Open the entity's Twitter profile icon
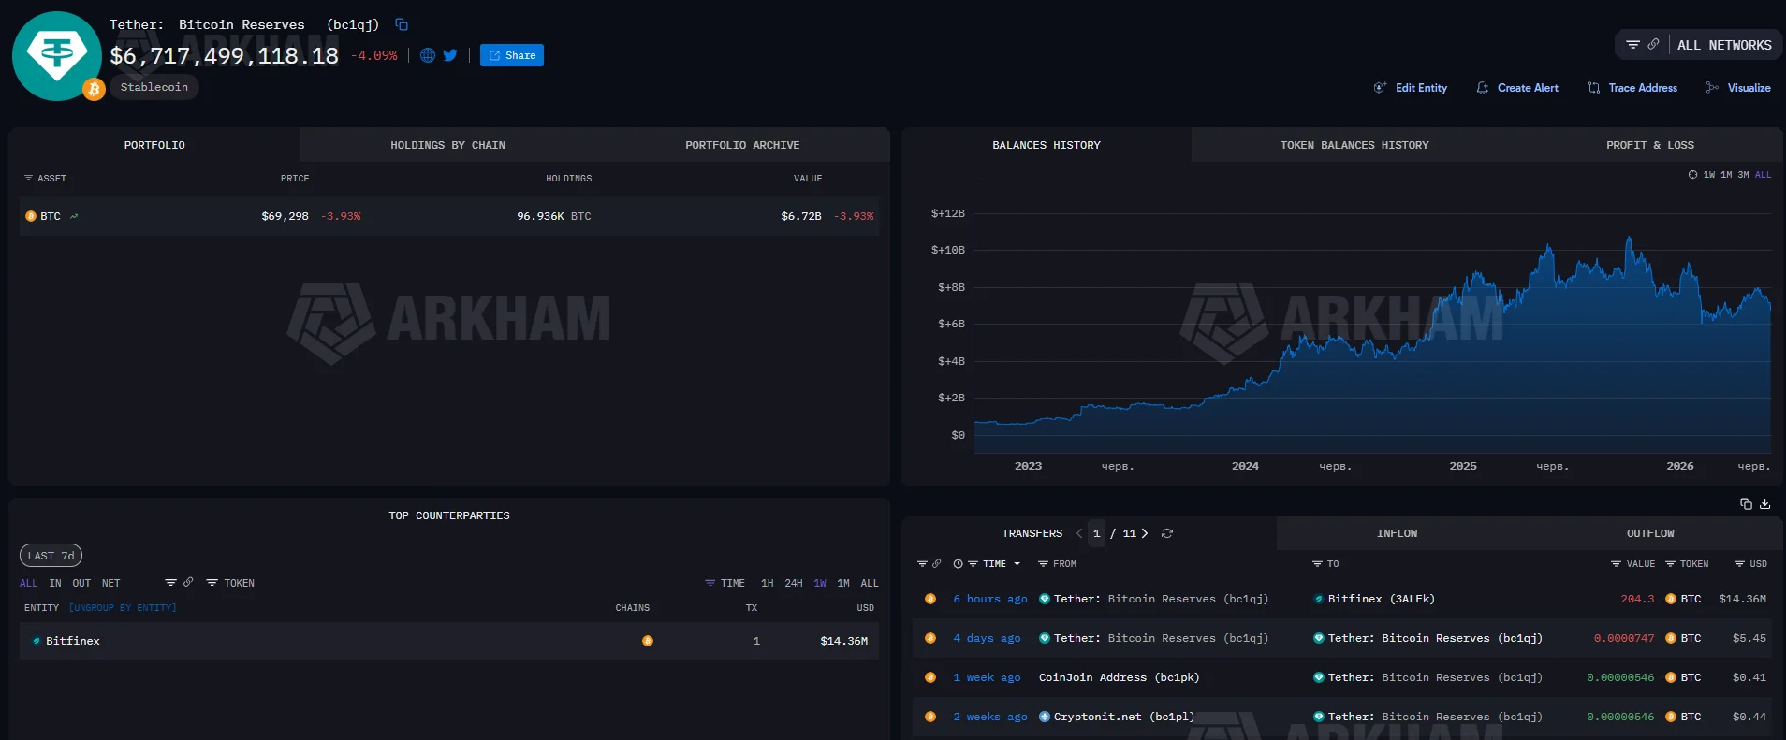The width and height of the screenshot is (1786, 740). coord(450,55)
